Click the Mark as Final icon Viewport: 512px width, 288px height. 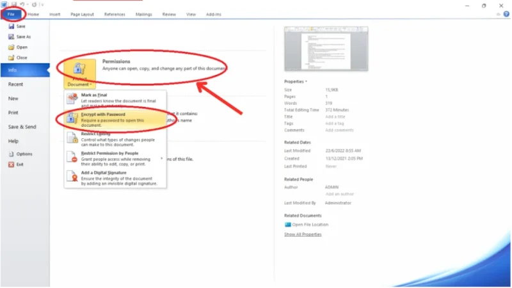tap(72, 99)
